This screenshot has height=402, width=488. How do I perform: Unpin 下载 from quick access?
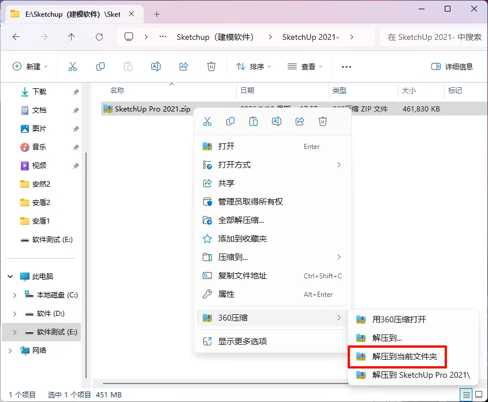click(x=76, y=92)
